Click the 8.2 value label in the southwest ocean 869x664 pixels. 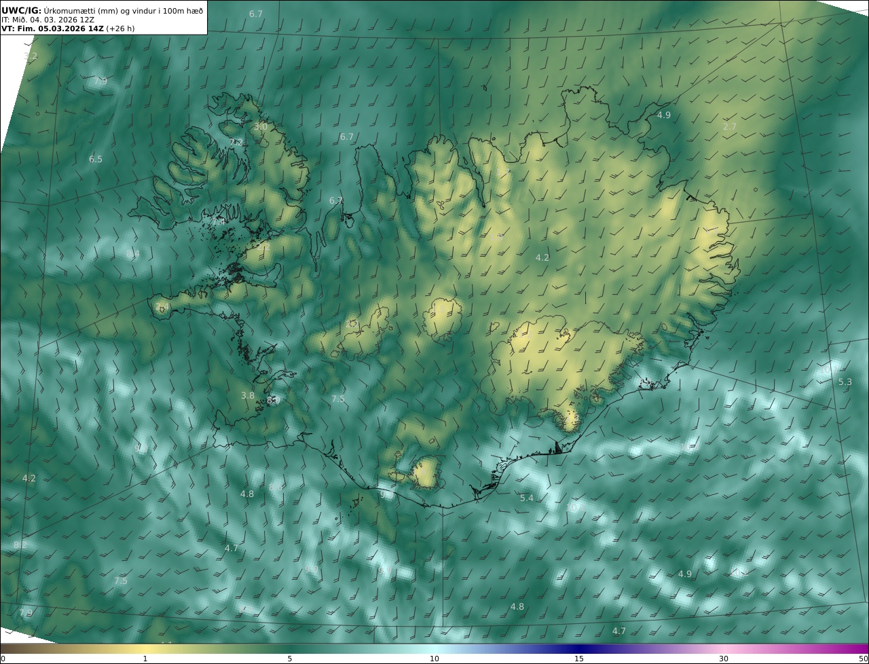coord(20,545)
